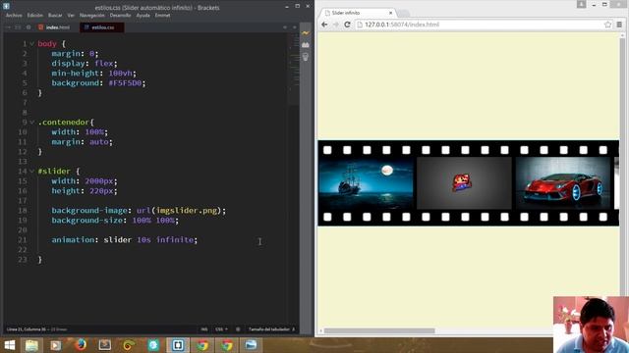Click the Tamaño del tabulador indent setting

point(271,329)
